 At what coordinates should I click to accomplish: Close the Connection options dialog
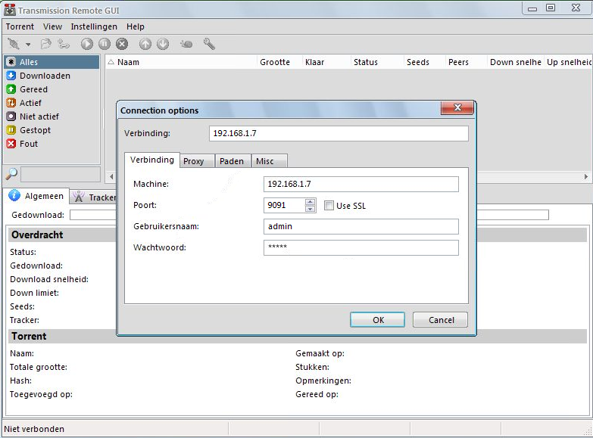[x=457, y=107]
